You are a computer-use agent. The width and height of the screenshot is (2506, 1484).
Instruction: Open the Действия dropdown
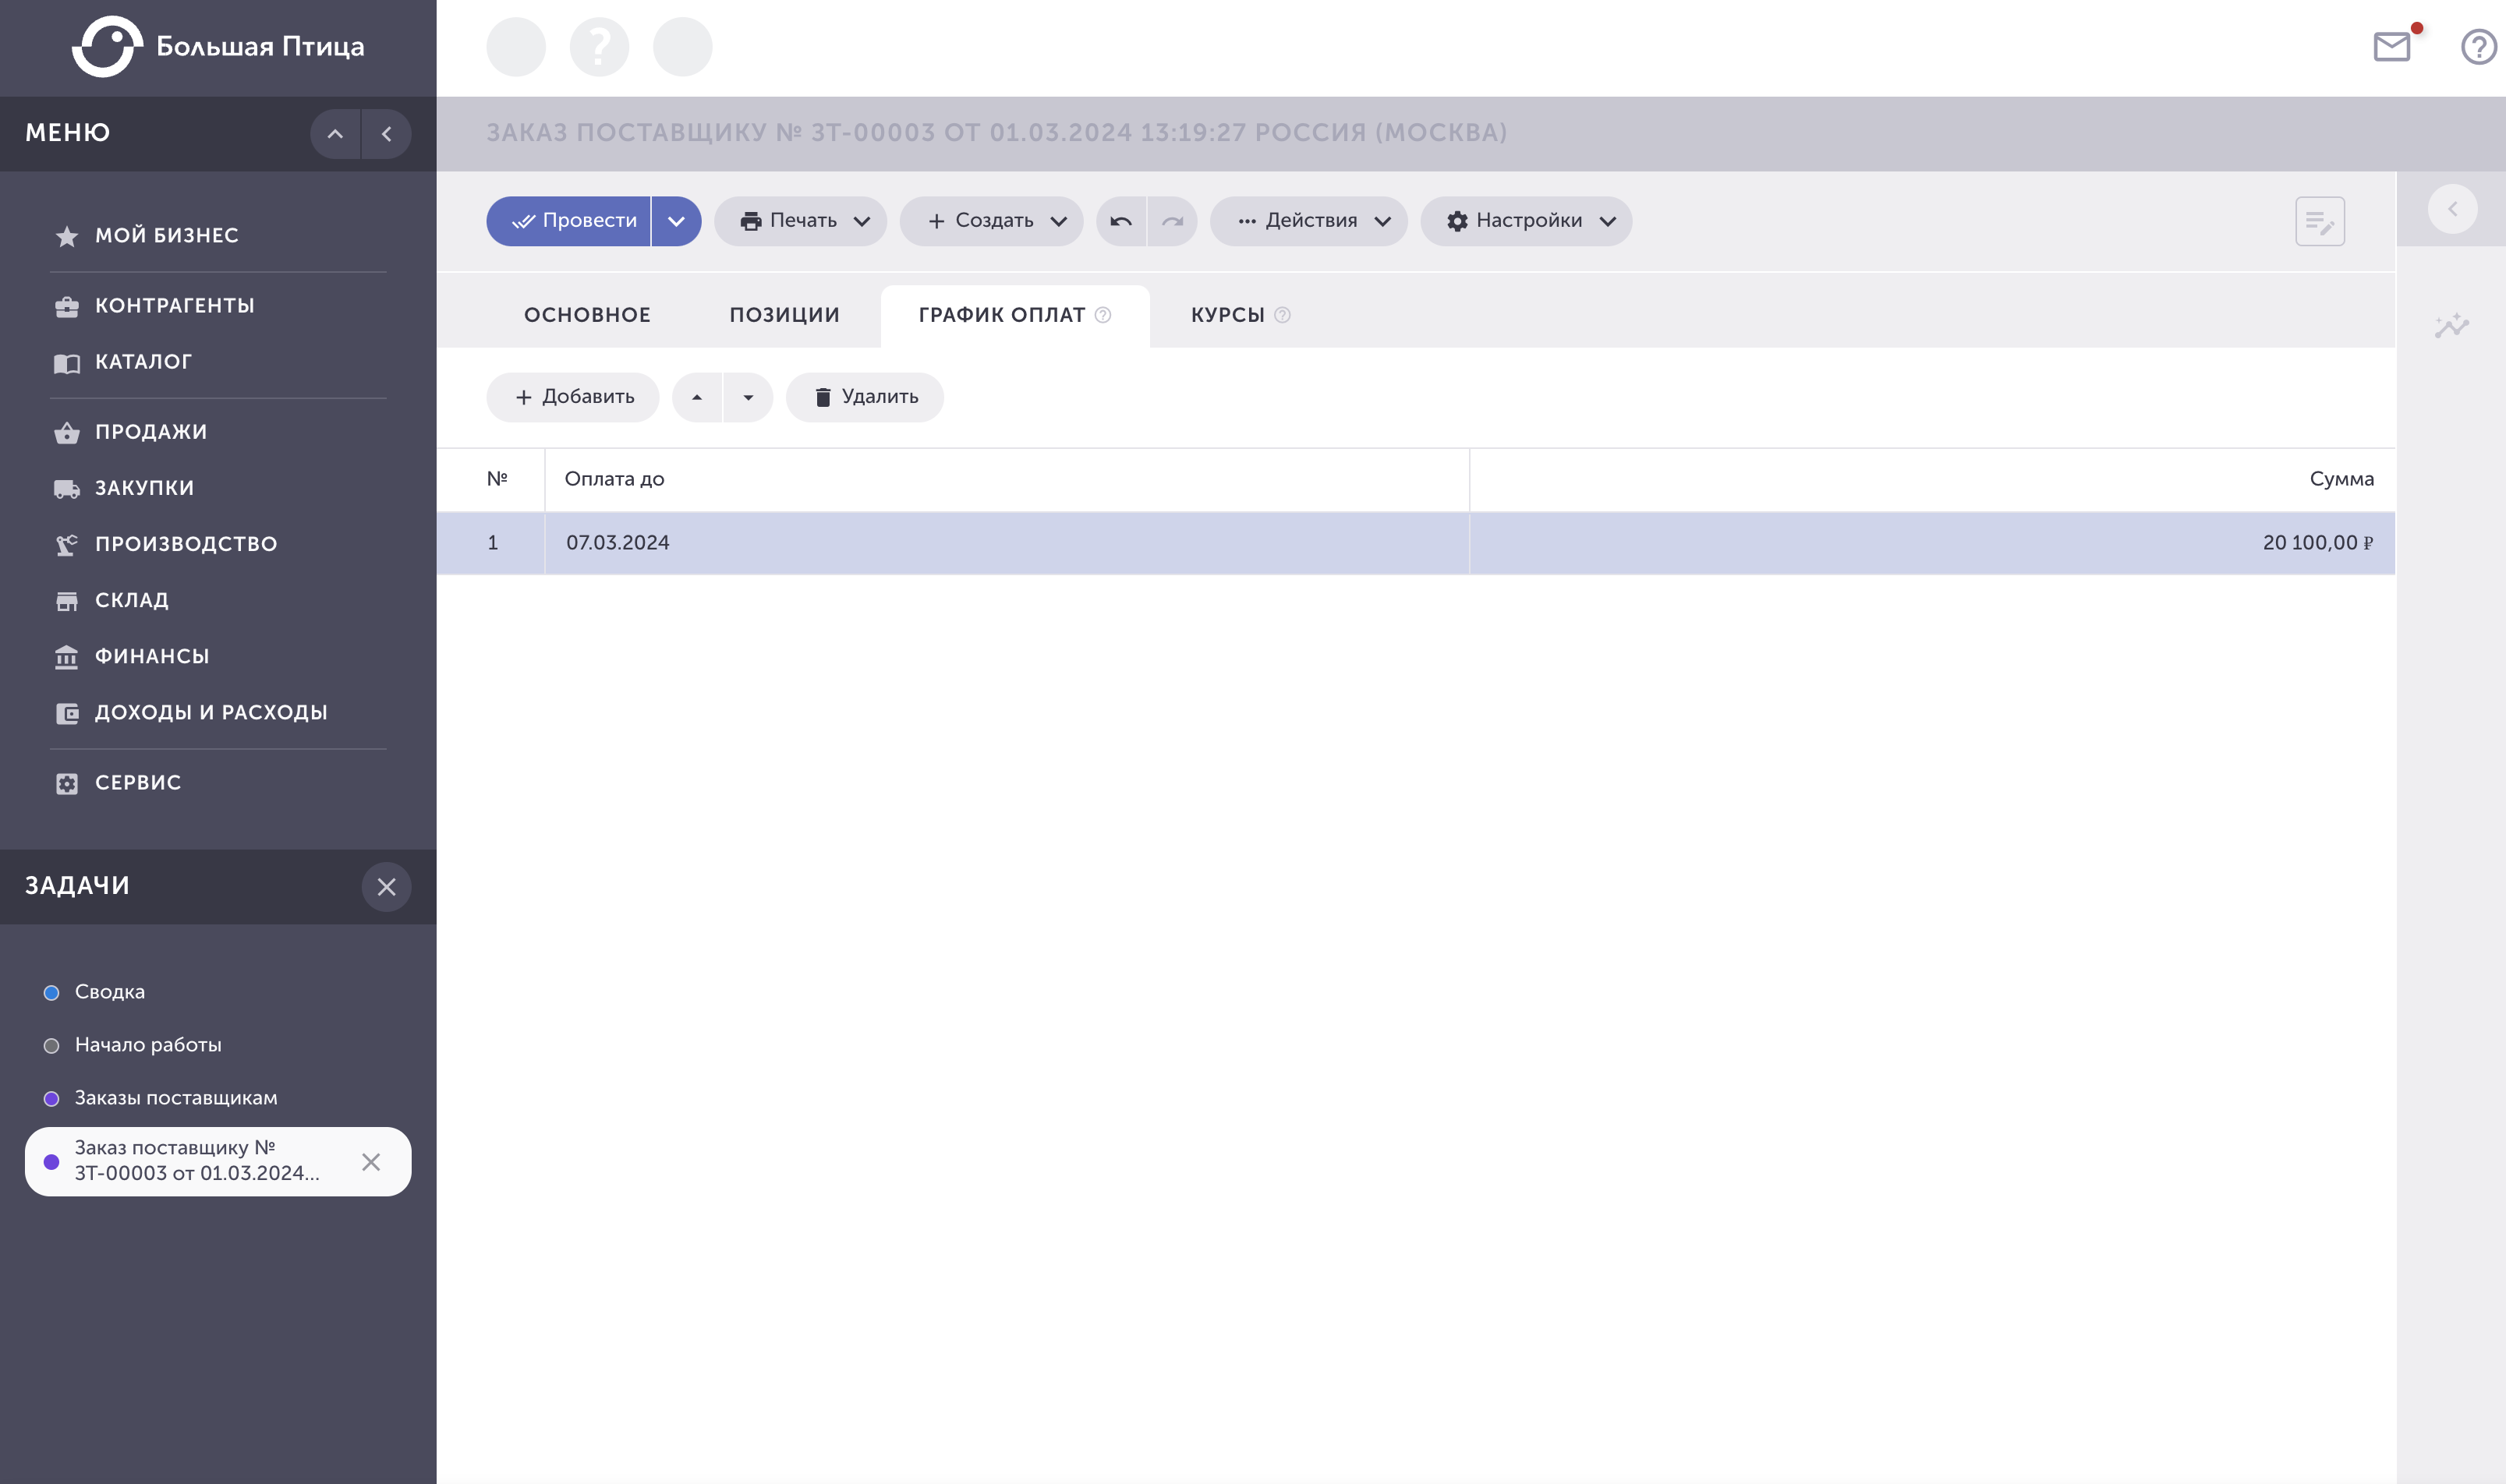tap(1308, 221)
